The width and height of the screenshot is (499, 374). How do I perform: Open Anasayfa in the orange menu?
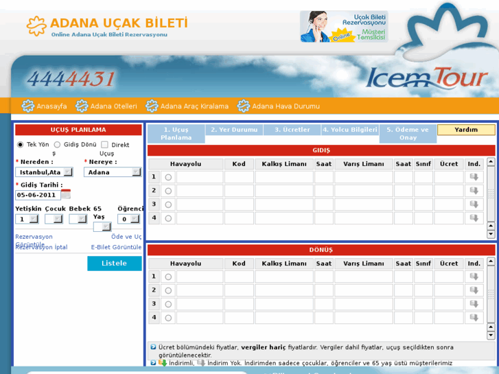coord(51,106)
